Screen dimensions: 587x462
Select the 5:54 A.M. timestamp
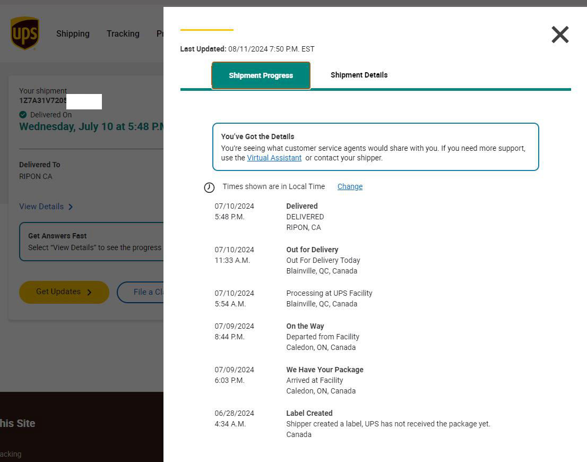pos(230,304)
